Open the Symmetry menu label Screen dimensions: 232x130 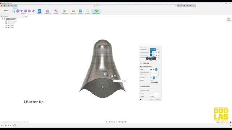(47, 14)
